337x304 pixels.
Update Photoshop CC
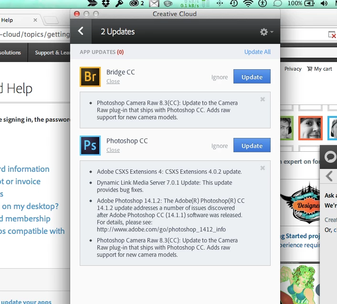252,145
